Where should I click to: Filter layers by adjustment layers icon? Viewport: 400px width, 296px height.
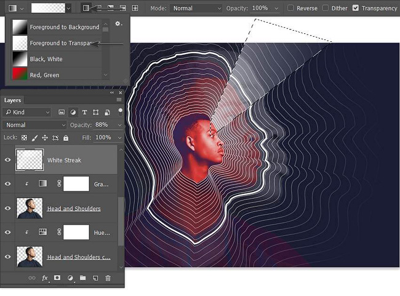click(x=73, y=112)
